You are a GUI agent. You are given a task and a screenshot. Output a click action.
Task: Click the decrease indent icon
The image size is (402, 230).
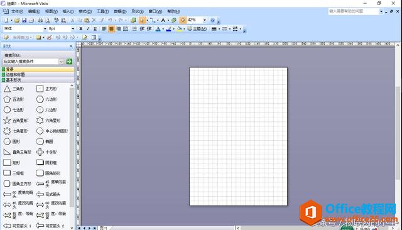click(142, 29)
